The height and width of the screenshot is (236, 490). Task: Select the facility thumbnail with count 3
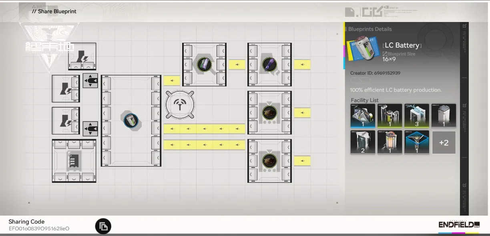pyautogui.click(x=416, y=116)
